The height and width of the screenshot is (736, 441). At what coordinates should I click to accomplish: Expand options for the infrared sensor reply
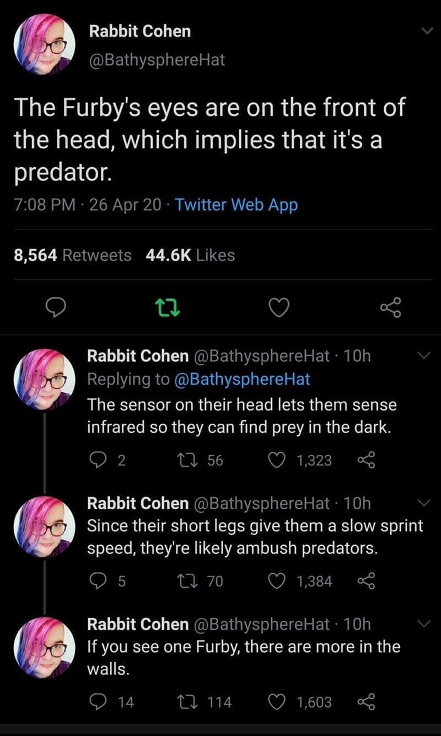click(x=423, y=357)
